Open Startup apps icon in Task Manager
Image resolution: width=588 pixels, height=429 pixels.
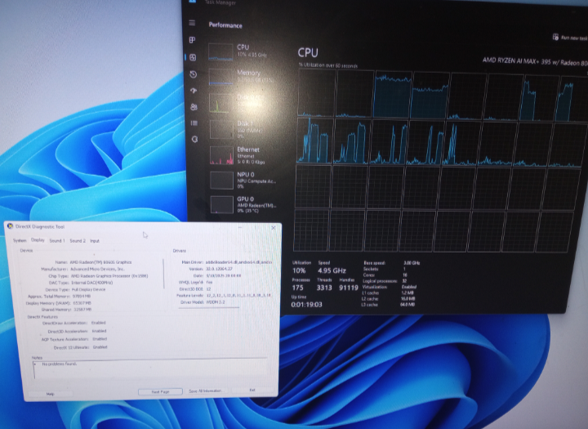194,91
